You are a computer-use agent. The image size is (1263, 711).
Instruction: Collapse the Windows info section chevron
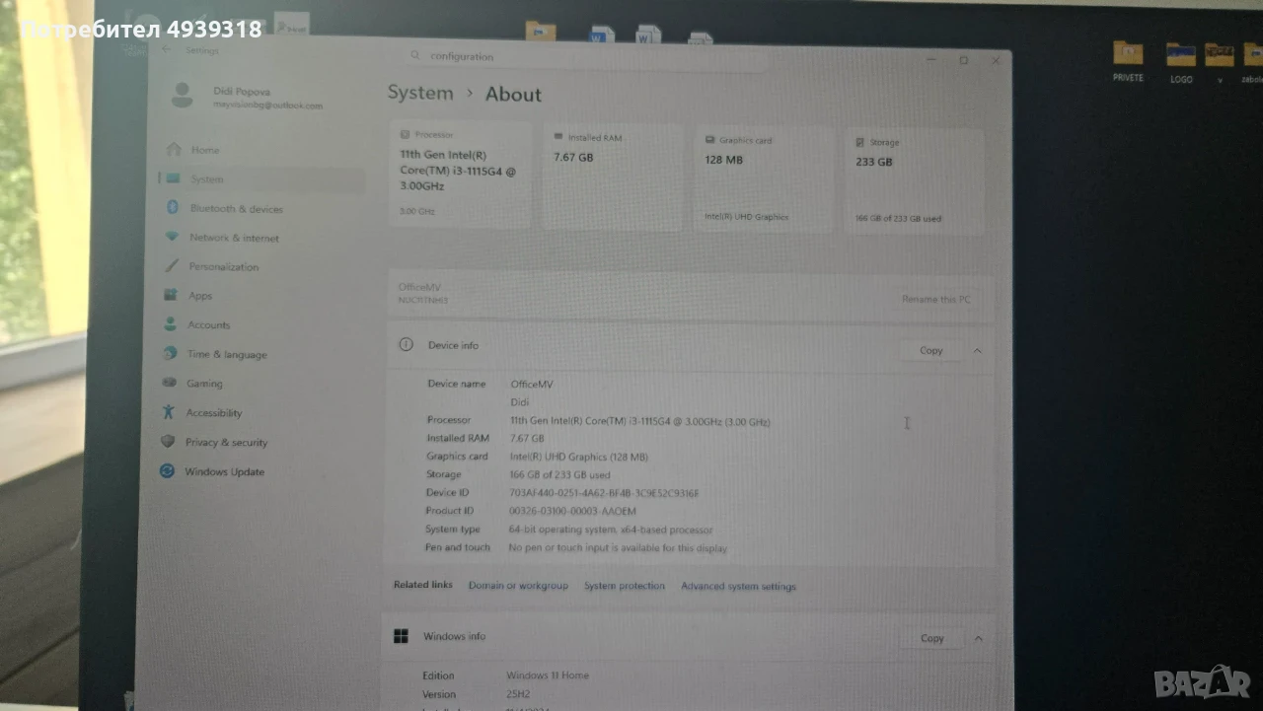click(978, 638)
